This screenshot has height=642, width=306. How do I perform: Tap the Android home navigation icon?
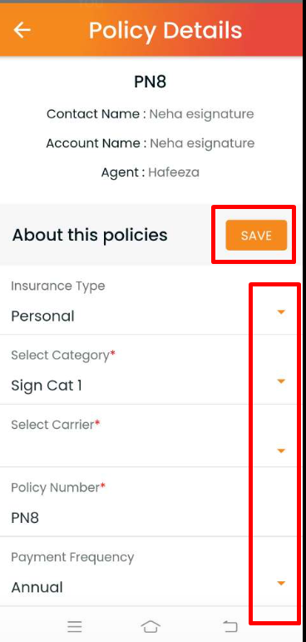(x=151, y=626)
